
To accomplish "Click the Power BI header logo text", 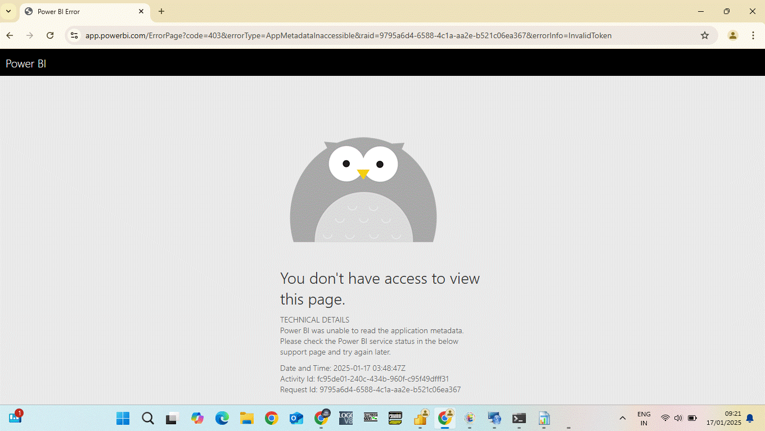I will coord(26,63).
